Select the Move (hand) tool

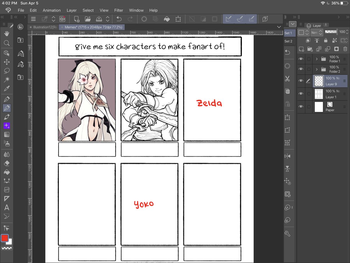point(6,34)
